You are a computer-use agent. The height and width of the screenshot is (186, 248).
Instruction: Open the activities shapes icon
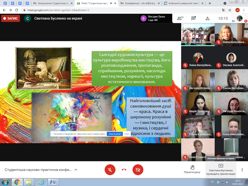tap(207, 18)
